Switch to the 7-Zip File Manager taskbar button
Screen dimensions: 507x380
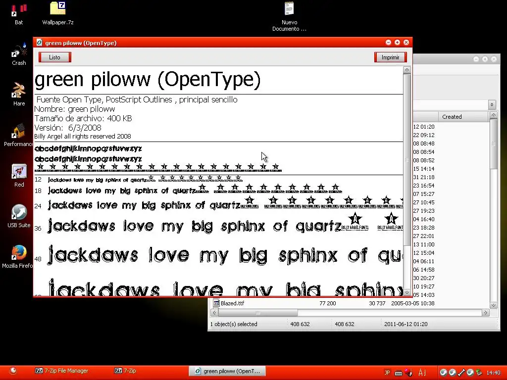[62, 371]
